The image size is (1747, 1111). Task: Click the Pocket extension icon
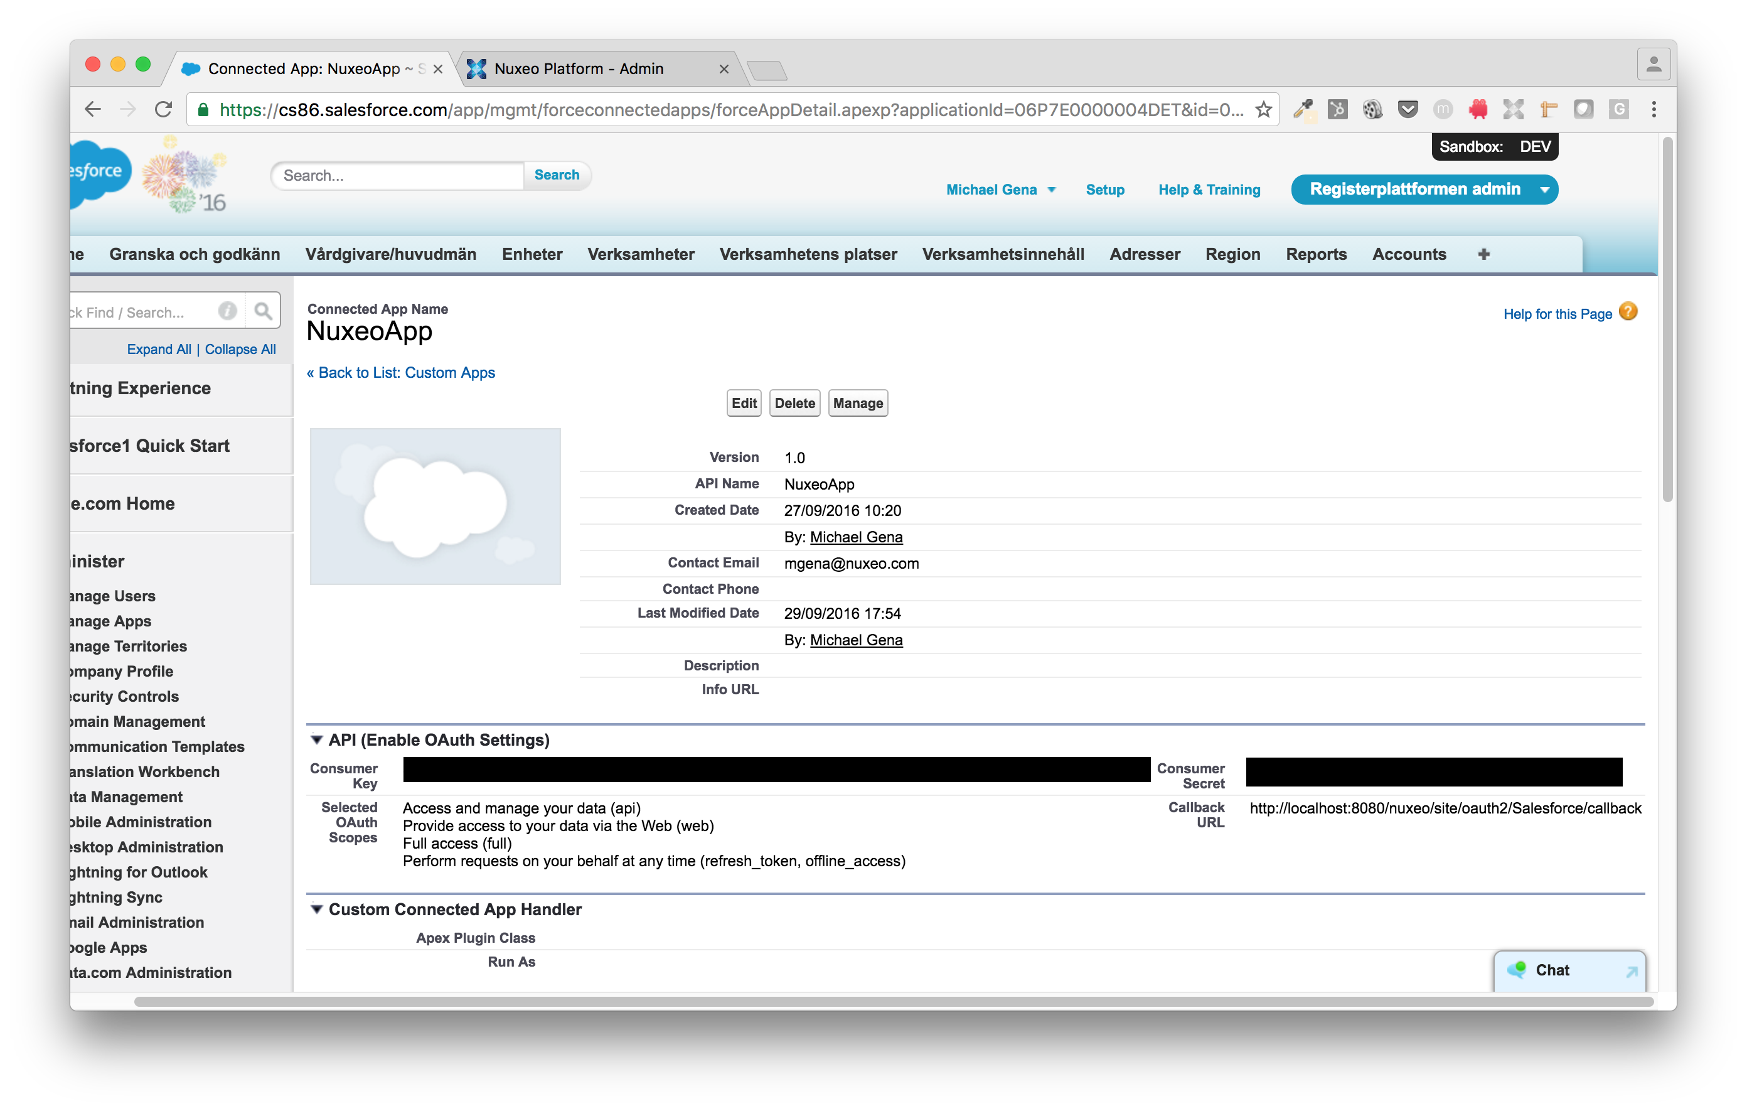click(1408, 110)
